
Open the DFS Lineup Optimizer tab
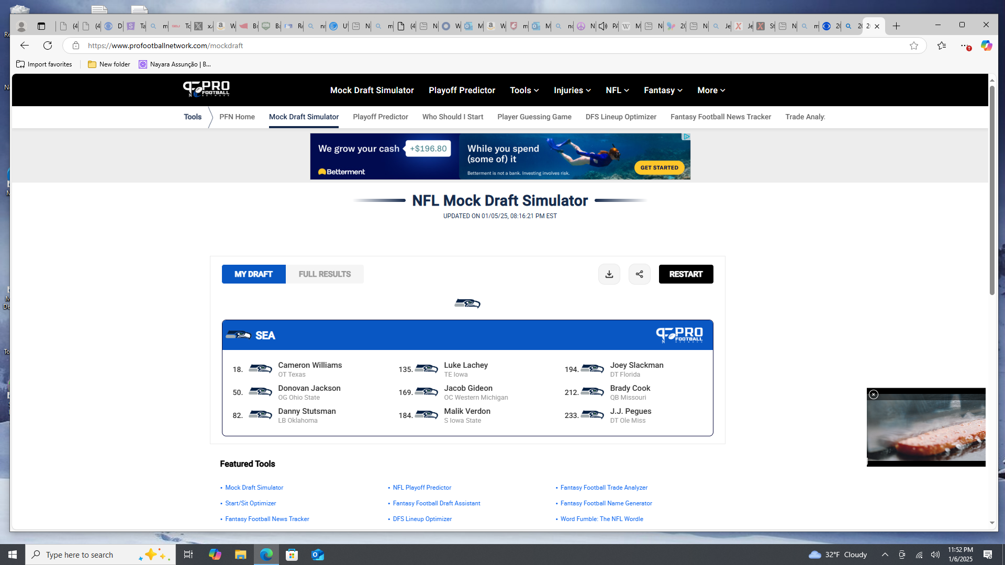pyautogui.click(x=621, y=117)
